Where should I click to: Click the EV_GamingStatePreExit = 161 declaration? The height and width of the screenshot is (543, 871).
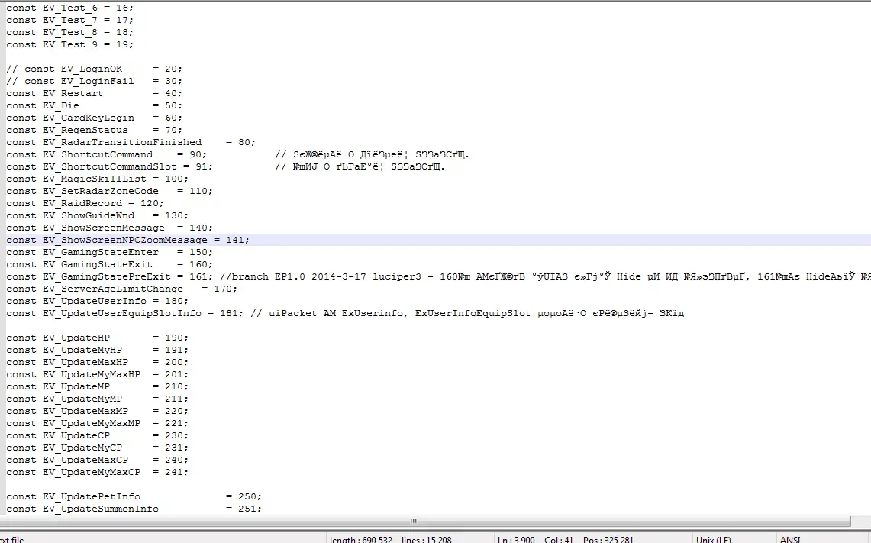coord(109,276)
